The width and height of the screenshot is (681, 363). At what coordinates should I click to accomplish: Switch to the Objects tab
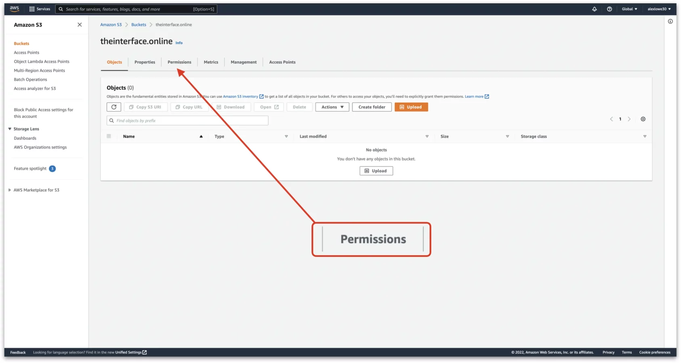coord(114,62)
